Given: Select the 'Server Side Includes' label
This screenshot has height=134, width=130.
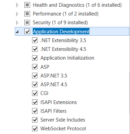Looking at the screenshot, I should (x=63, y=120).
